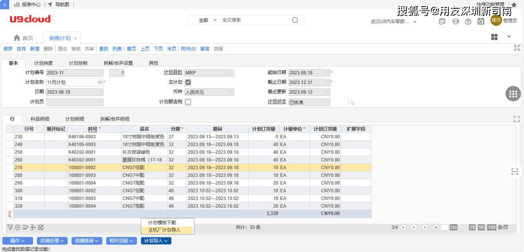This screenshot has height=252, width=524.
Task: Expand the 操作 action dropdown at bottom
Action: tap(17, 240)
